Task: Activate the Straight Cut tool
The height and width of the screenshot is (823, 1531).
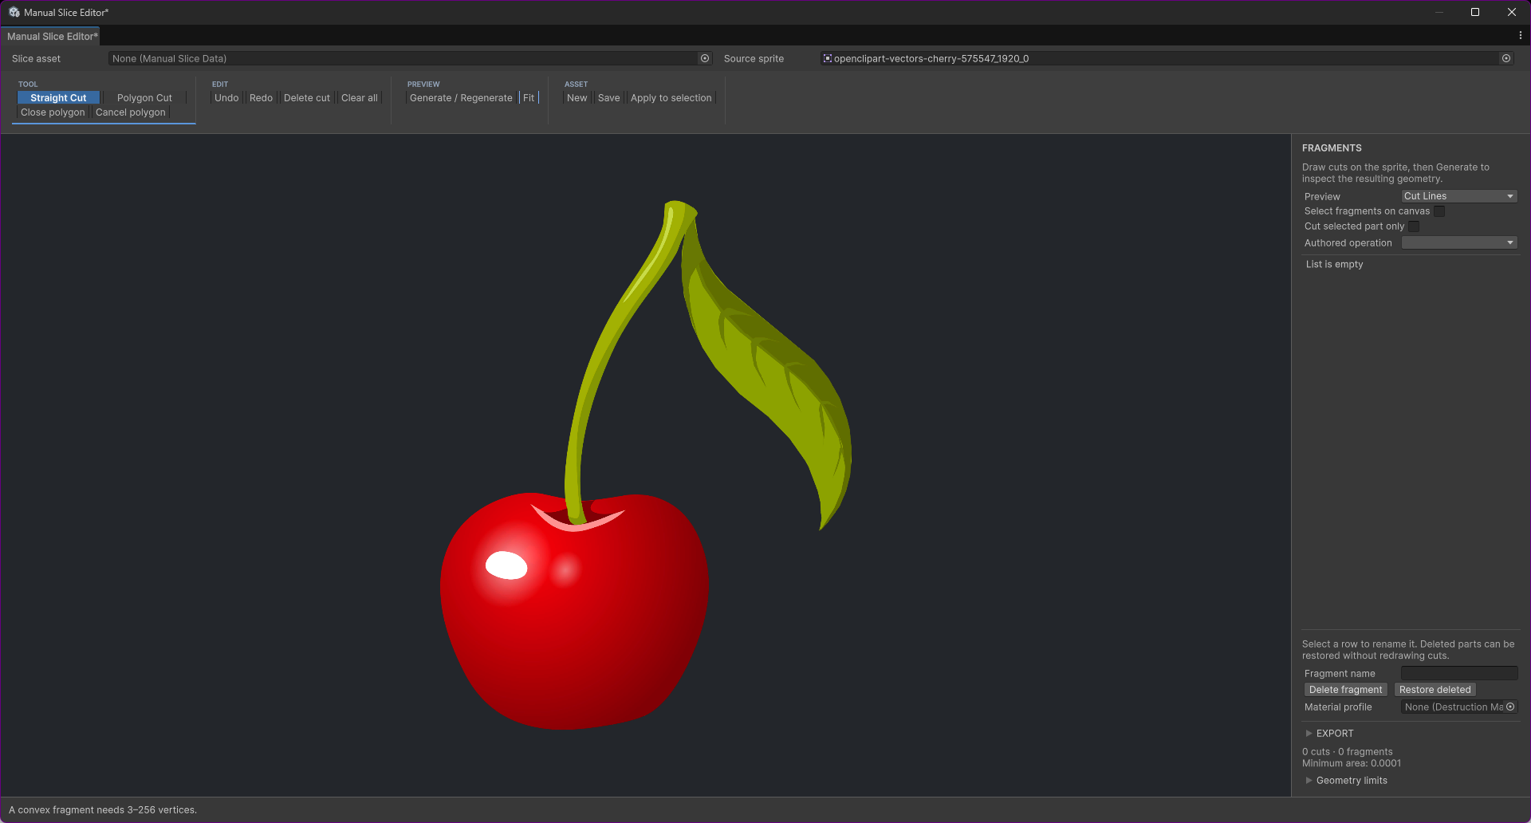Action: [58, 97]
